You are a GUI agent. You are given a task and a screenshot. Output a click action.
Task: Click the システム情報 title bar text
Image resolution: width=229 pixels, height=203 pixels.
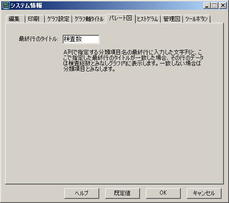click(x=26, y=6)
